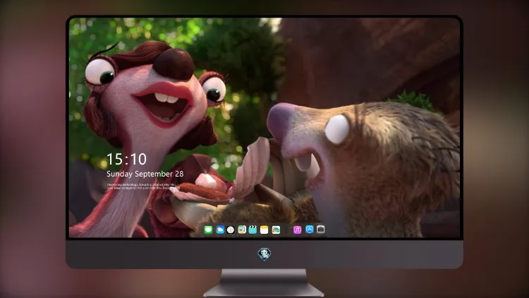Click the 15:10 clock display
Screen dimensions: 529x298
pyautogui.click(x=126, y=159)
